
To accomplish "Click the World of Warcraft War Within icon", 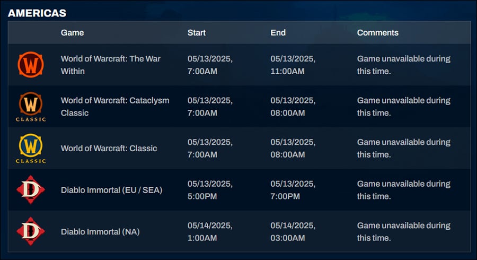I will [x=31, y=65].
